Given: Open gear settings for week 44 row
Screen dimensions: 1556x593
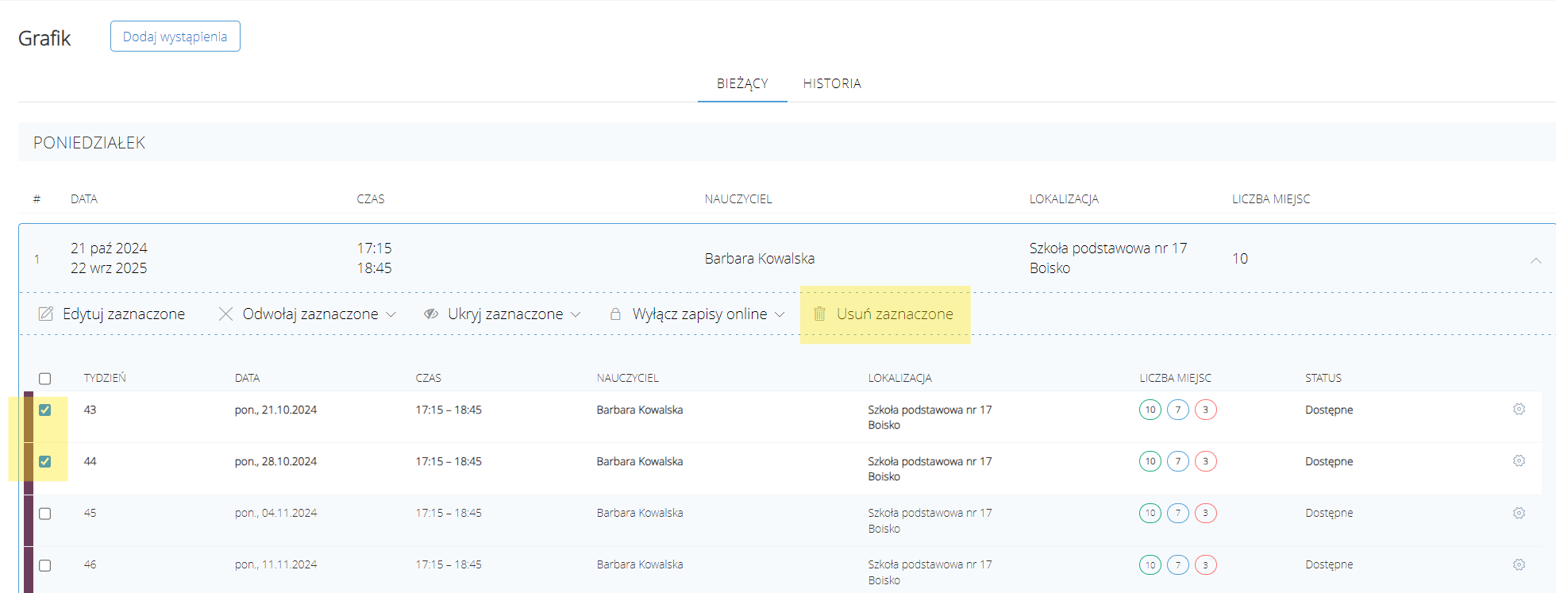Looking at the screenshot, I should coord(1519,461).
